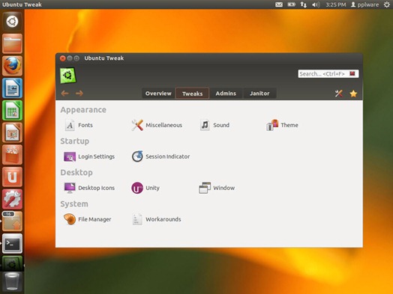Click the Startup section heading
This screenshot has height=294, width=393.
point(75,141)
